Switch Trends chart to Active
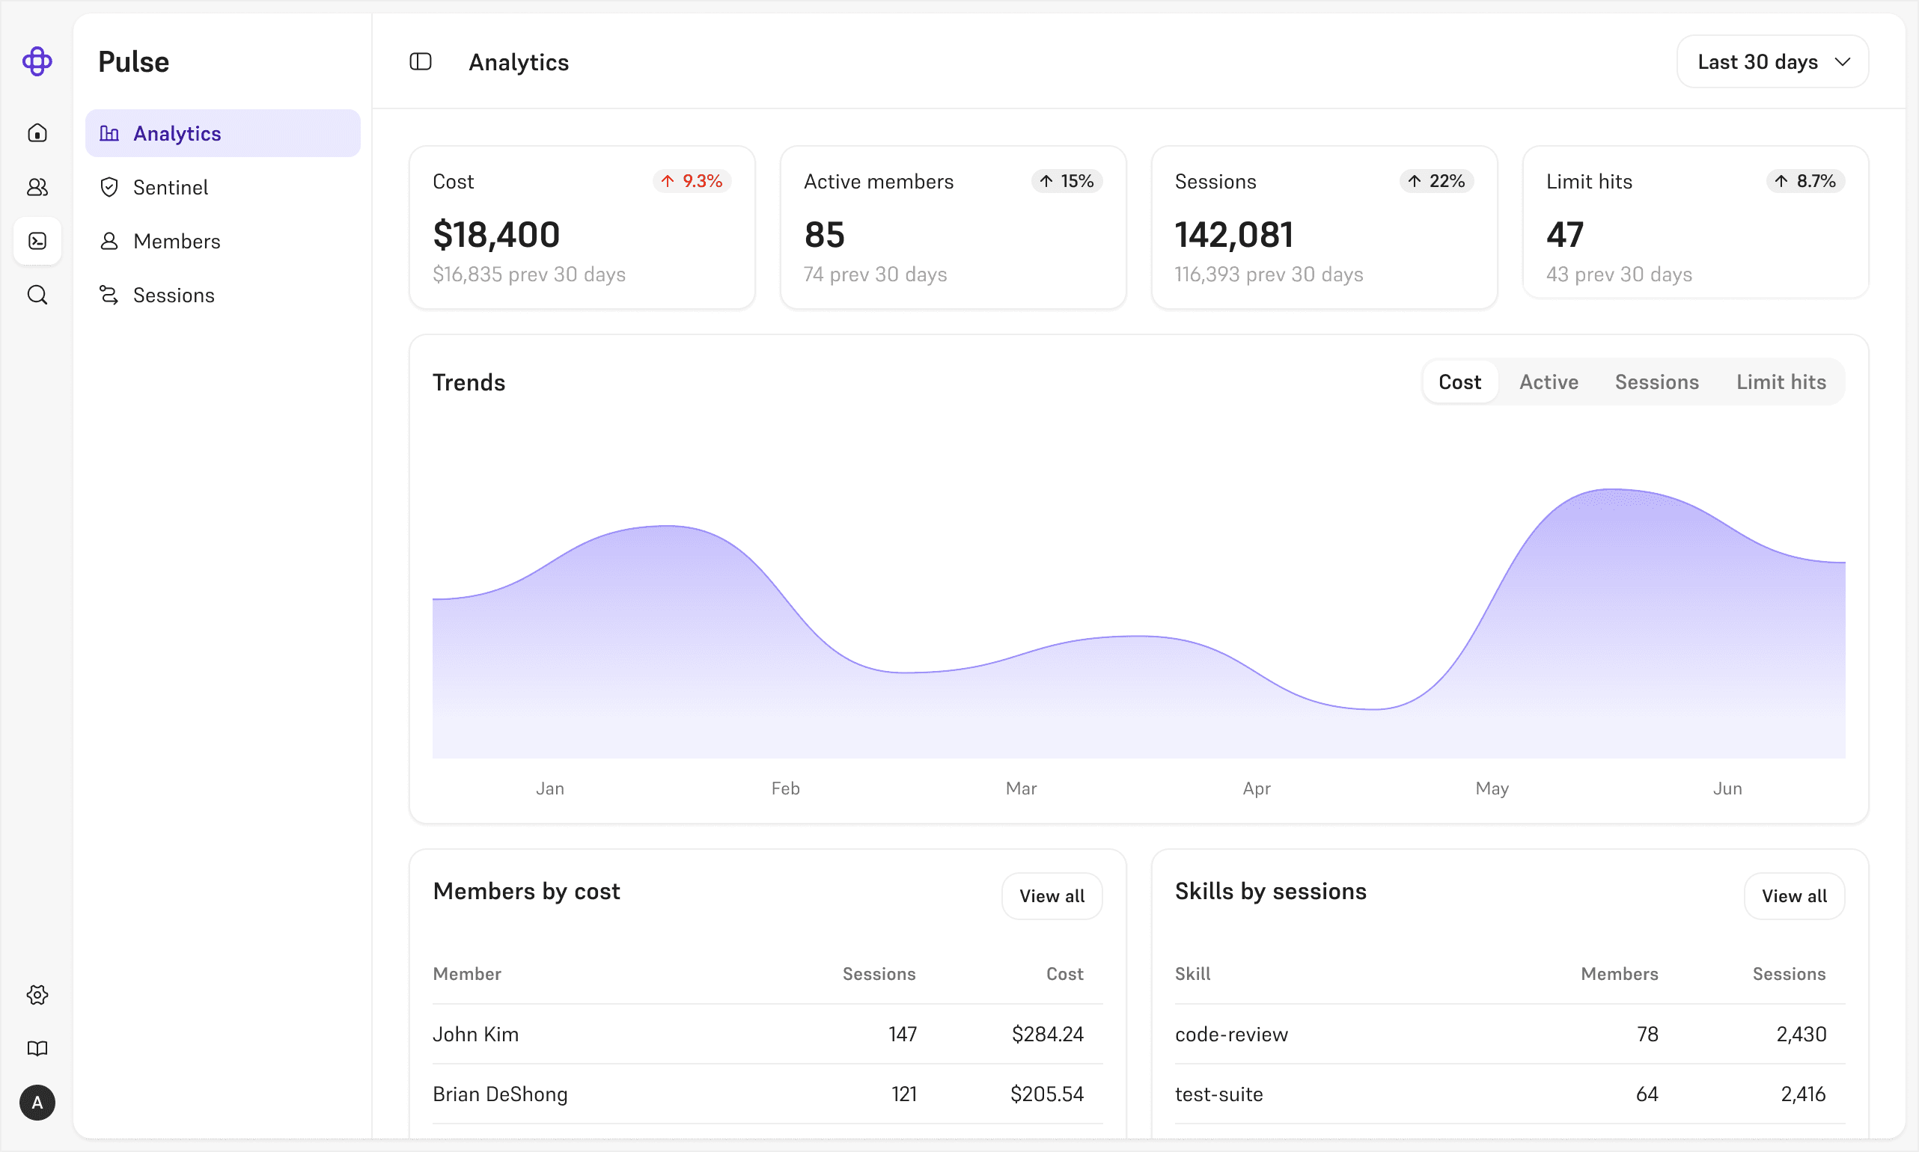This screenshot has height=1152, width=1919. (x=1548, y=382)
